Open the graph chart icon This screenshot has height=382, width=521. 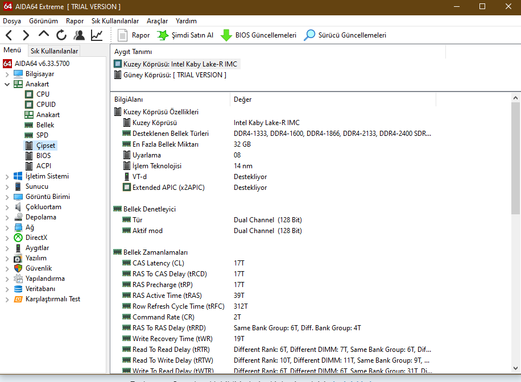97,35
